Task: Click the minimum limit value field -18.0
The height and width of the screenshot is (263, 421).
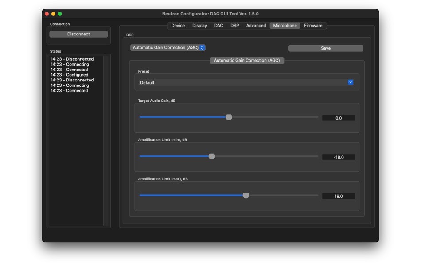Action: click(339, 157)
